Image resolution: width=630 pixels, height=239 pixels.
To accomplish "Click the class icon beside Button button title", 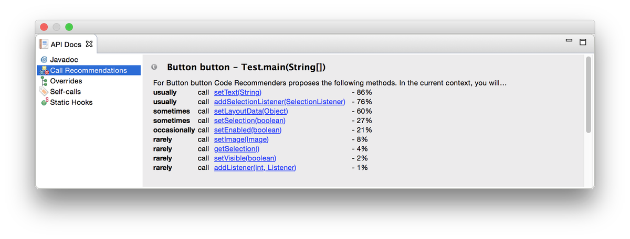I will coord(154,67).
